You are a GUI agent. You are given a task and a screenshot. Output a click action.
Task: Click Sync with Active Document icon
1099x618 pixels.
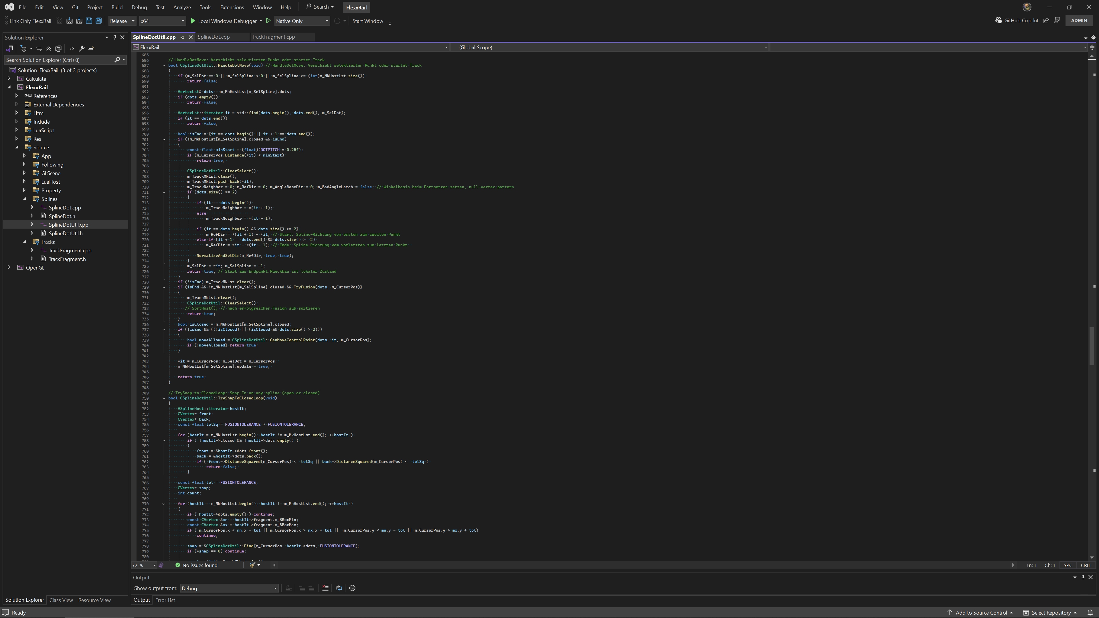[39, 49]
